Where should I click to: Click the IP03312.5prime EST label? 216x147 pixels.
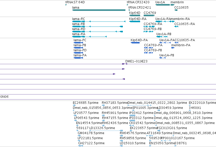pos(141,118)
